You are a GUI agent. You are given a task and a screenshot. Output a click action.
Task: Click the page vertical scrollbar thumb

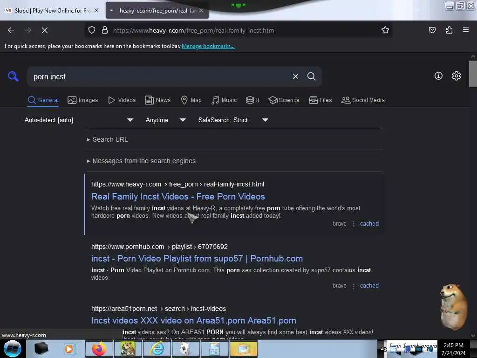tap(473, 74)
